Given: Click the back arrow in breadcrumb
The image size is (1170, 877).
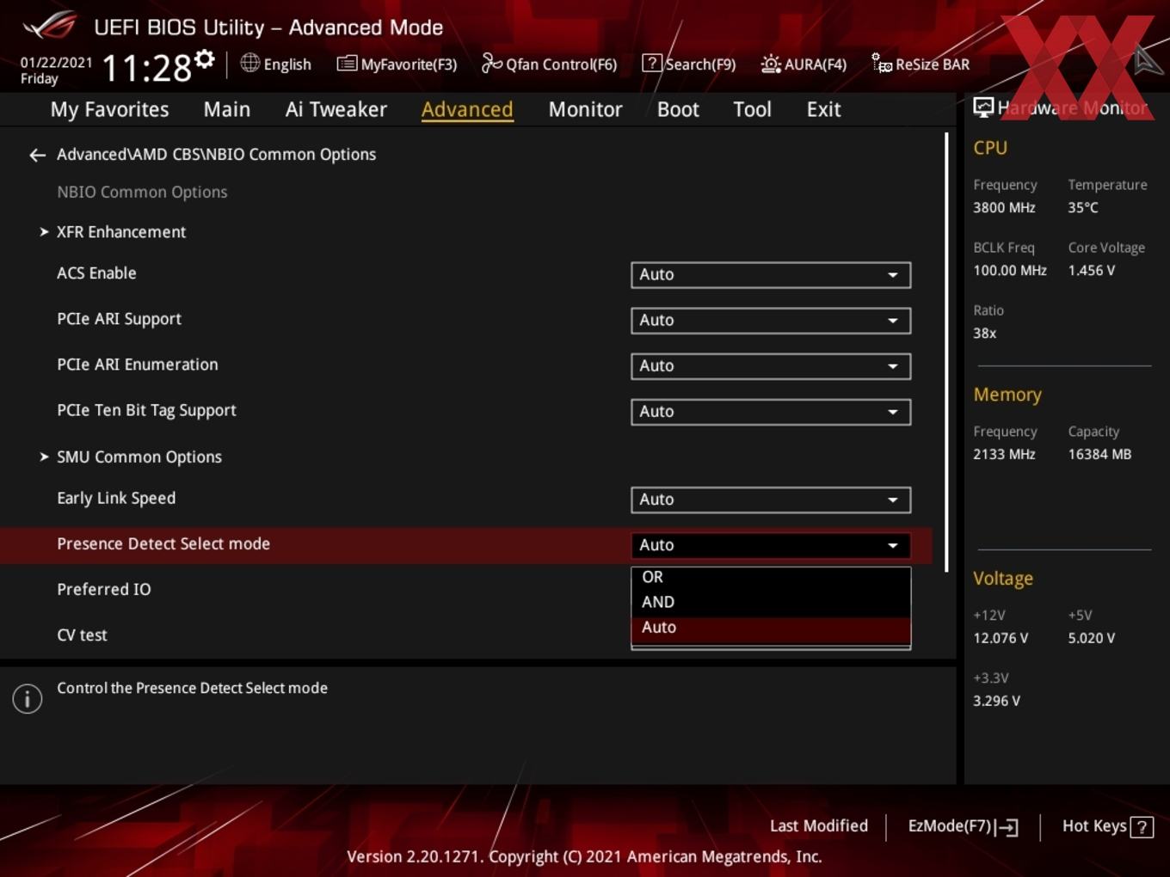Looking at the screenshot, I should pos(37,155).
